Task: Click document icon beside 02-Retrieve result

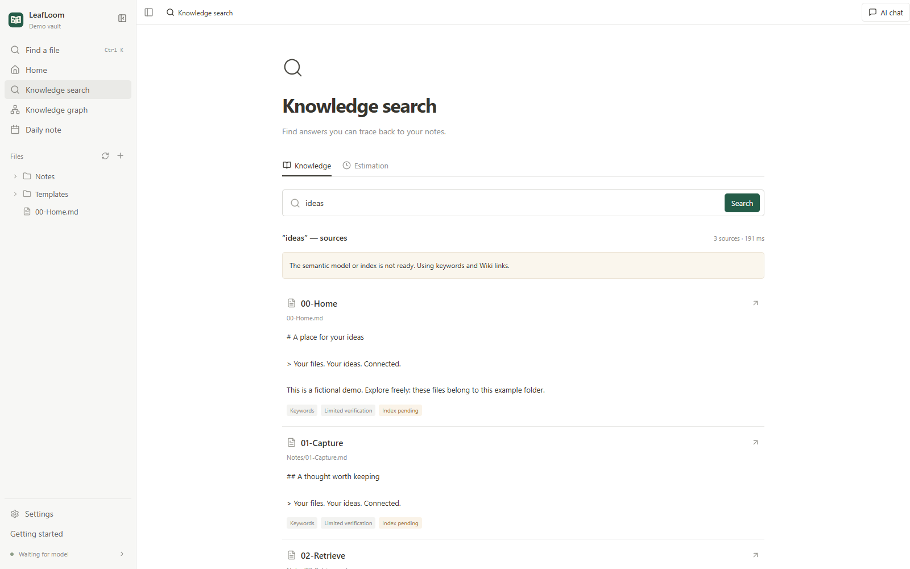Action: click(291, 555)
